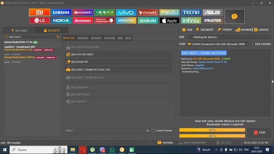Click the custom firehose path field
Screen dimensions: 274x154
pyautogui.click(x=114, y=130)
